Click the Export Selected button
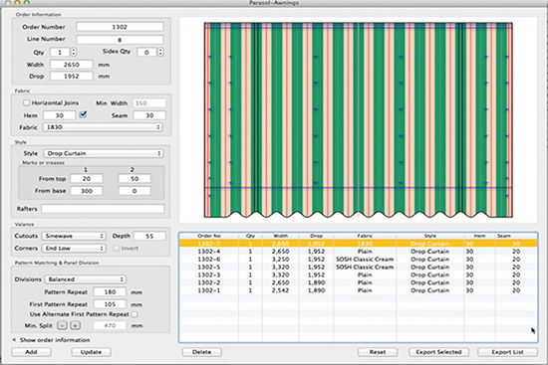The height and width of the screenshot is (365, 548). pyautogui.click(x=438, y=352)
